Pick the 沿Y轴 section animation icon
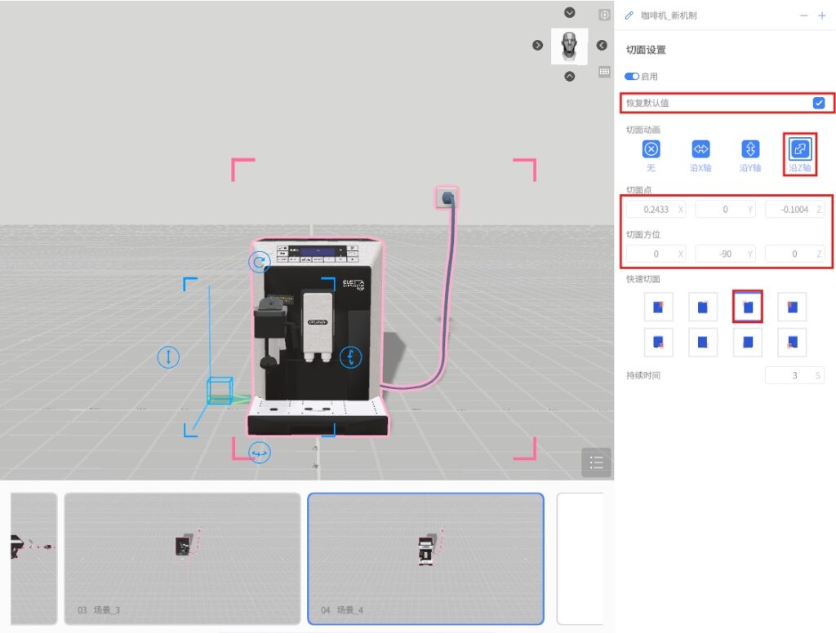Image resolution: width=836 pixels, height=633 pixels. point(750,149)
